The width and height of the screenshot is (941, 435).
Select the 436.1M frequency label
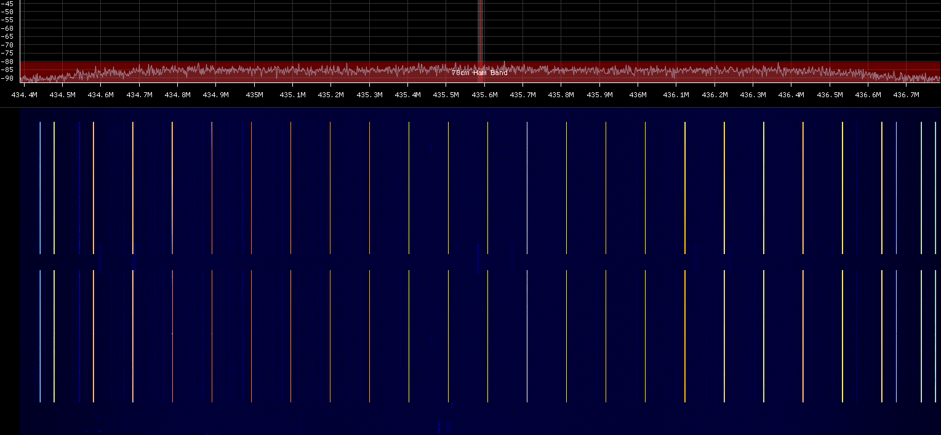click(676, 95)
